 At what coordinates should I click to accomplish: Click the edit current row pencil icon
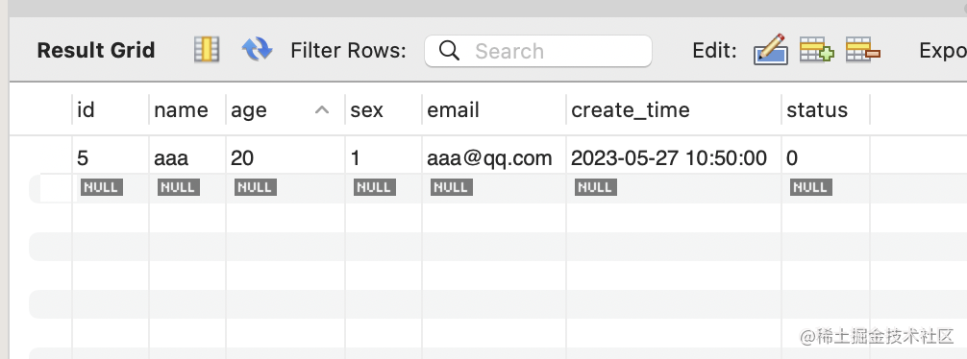770,49
